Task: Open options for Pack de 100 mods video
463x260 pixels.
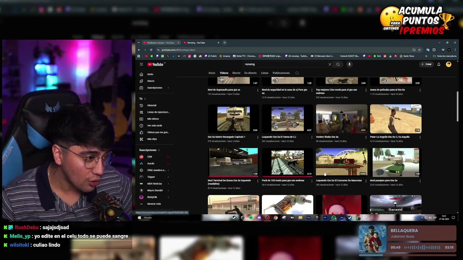Action: pyautogui.click(x=312, y=181)
